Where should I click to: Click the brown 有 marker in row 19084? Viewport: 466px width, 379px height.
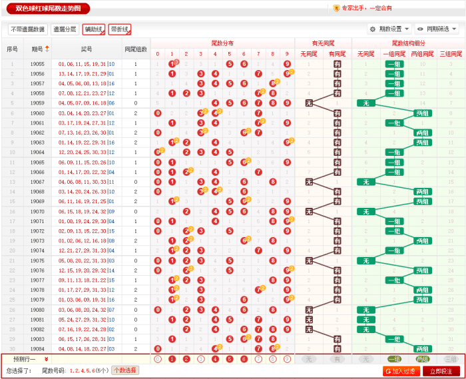[x=337, y=349]
